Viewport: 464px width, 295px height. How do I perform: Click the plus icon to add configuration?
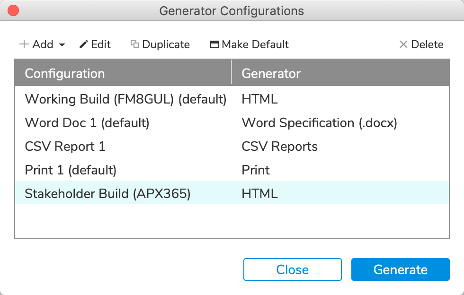coord(24,44)
